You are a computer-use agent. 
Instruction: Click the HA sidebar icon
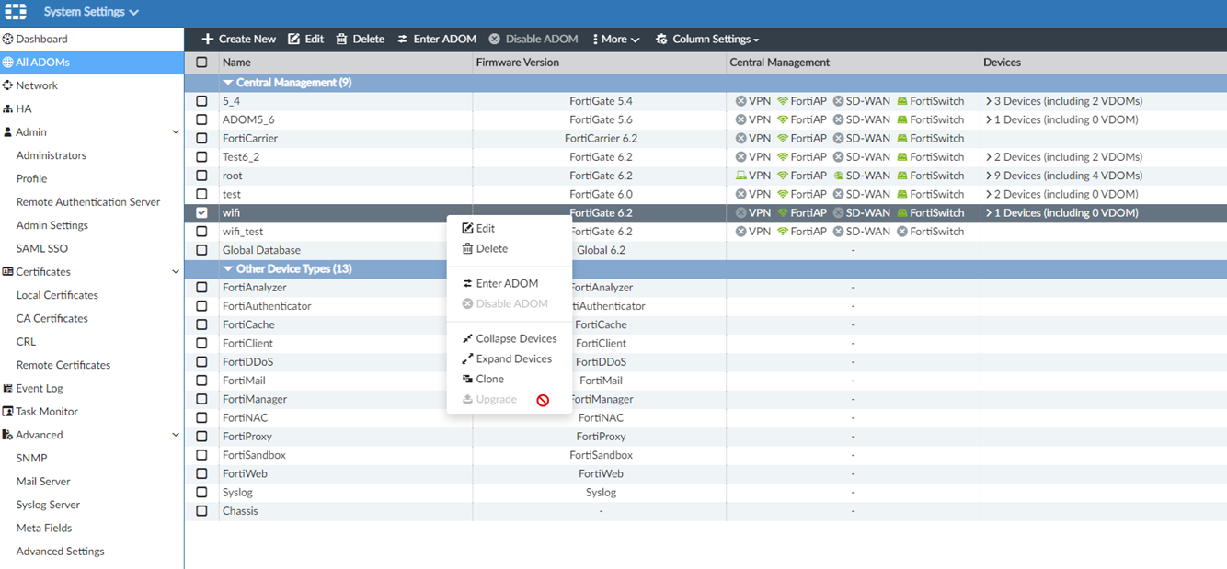coord(8,109)
